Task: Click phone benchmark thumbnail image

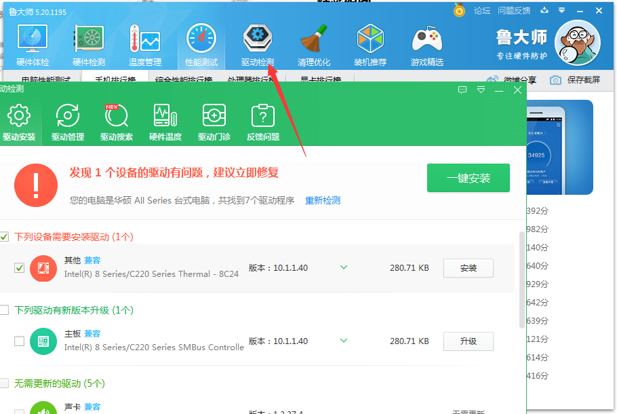Action: (559, 147)
